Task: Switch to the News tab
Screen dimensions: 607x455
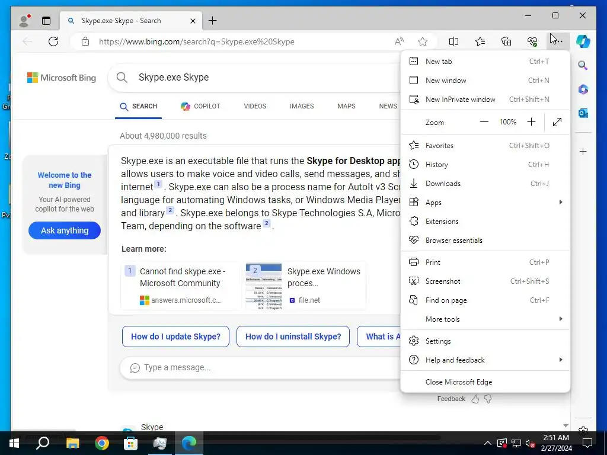Action: pos(388,106)
